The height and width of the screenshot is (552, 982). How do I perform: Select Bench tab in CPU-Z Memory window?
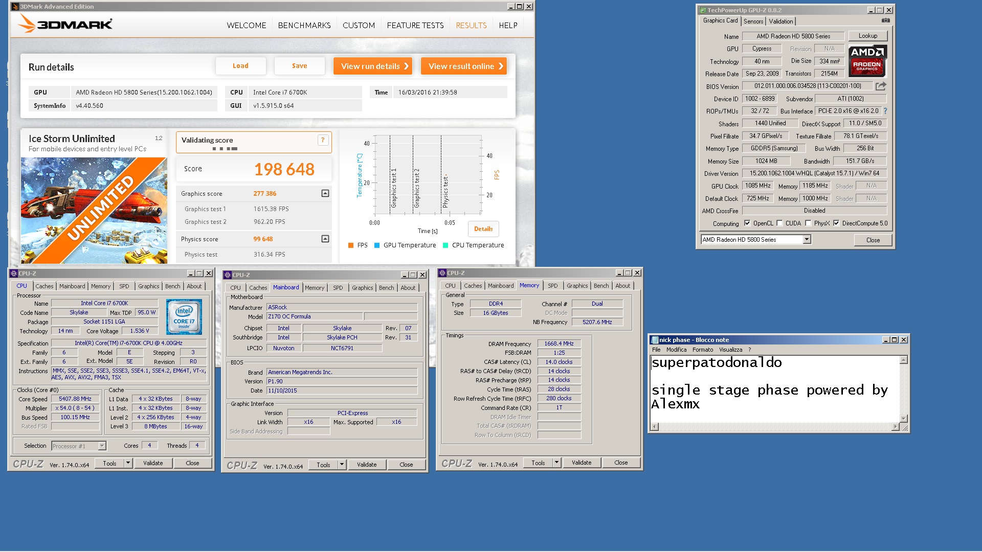[601, 286]
